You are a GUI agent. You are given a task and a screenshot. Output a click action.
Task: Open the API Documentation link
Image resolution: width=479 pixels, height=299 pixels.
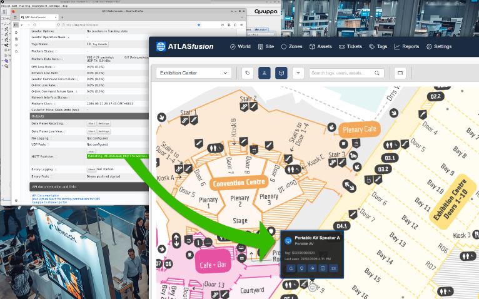tap(45, 195)
